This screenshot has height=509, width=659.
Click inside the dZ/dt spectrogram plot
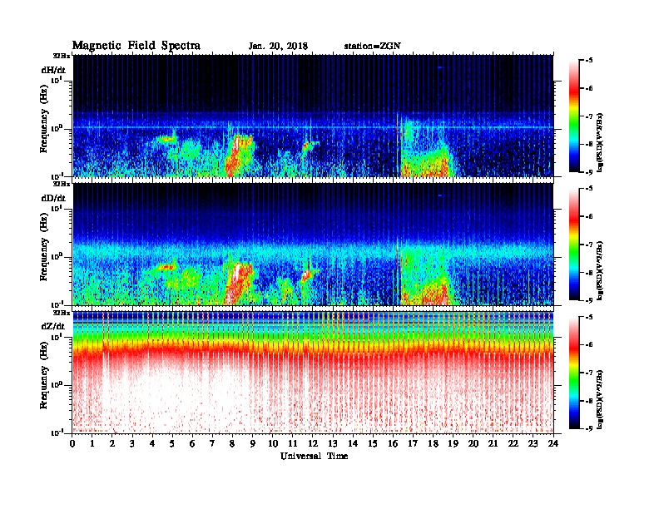[313, 373]
